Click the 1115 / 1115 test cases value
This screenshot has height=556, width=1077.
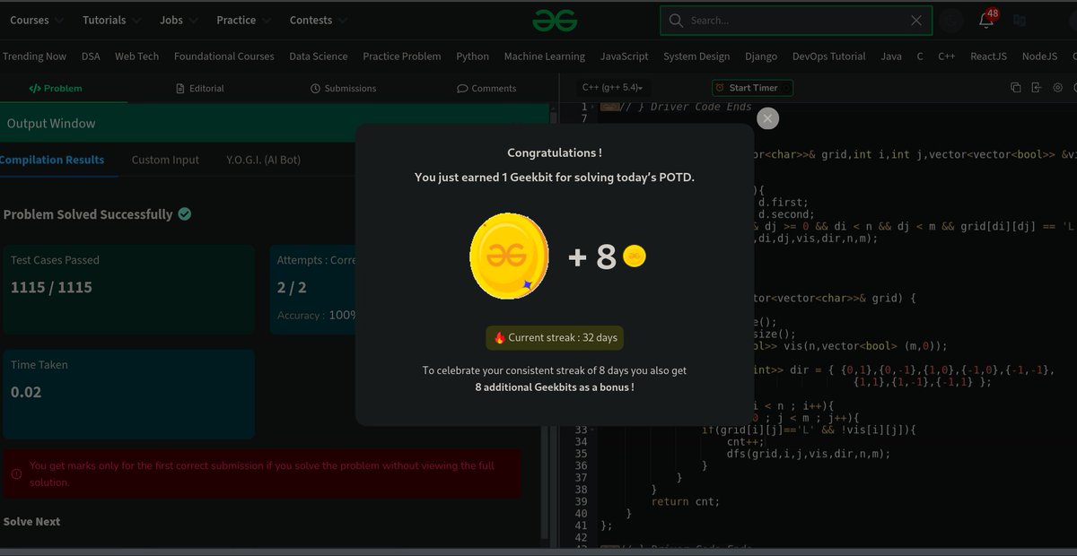tap(51, 287)
